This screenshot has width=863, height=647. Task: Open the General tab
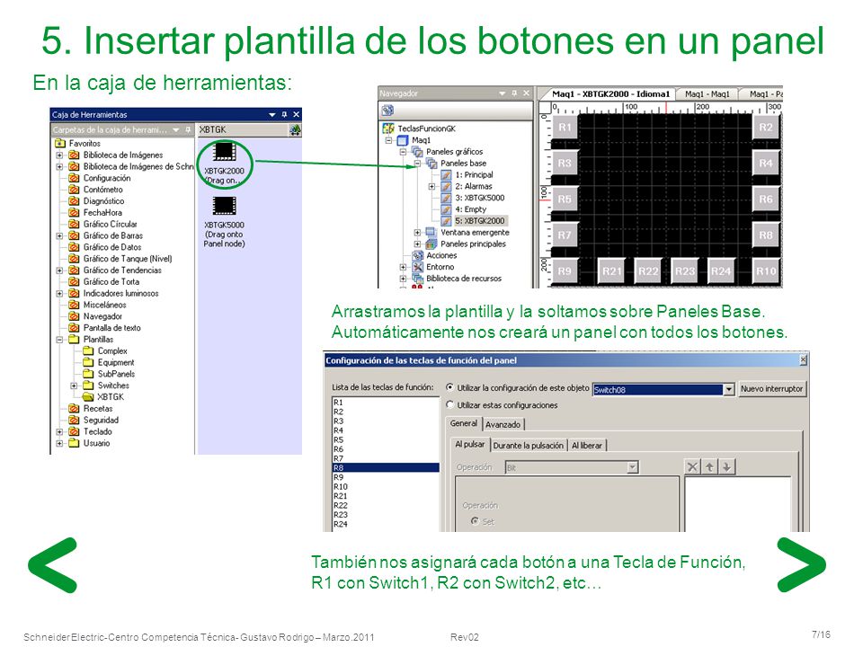[464, 423]
